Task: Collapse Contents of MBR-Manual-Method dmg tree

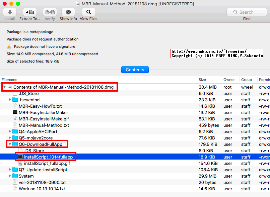Action: pos(5,87)
